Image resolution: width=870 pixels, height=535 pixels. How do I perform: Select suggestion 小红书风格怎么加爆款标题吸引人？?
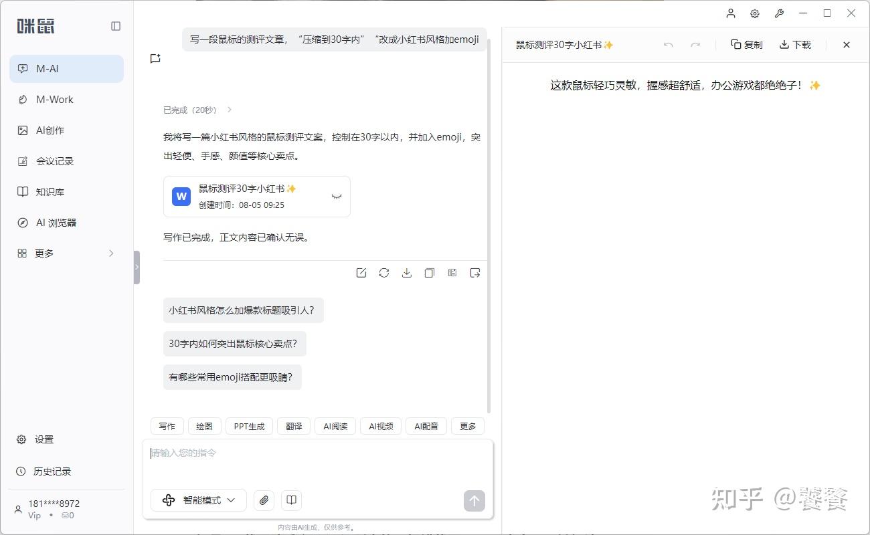click(x=244, y=310)
